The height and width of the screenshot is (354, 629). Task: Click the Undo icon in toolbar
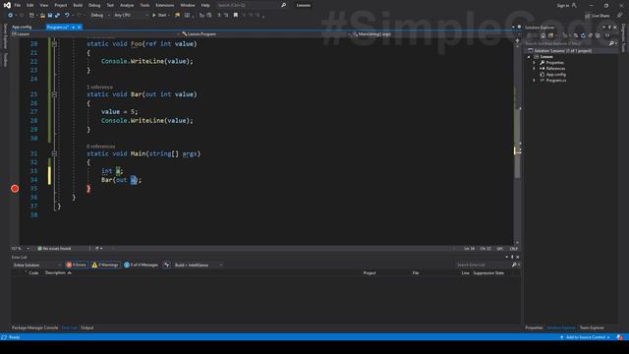pos(67,16)
